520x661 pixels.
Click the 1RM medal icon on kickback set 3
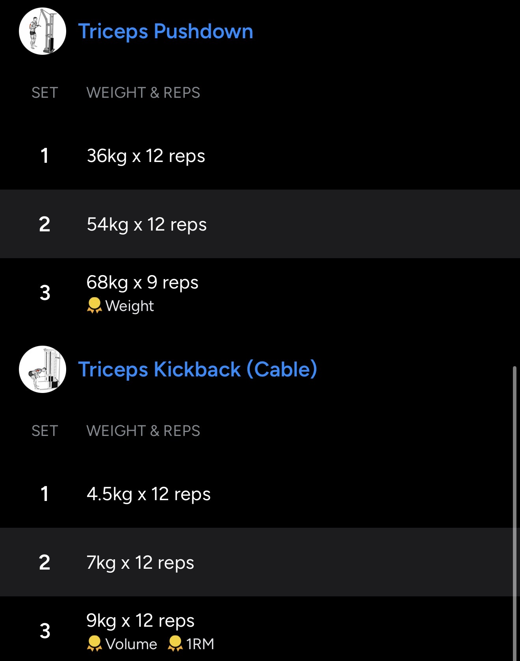click(175, 644)
